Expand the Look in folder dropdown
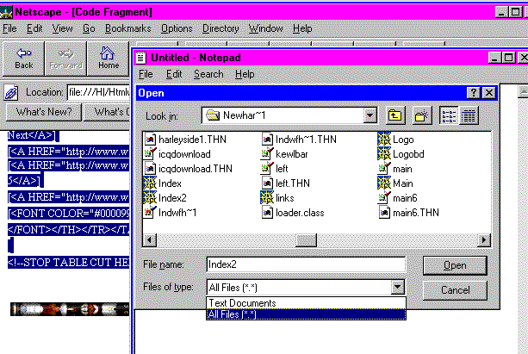This screenshot has width=528, height=354. click(370, 116)
